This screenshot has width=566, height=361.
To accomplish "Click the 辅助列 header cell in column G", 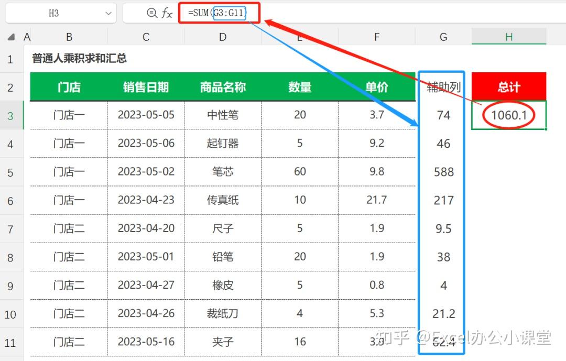I will tap(443, 87).
